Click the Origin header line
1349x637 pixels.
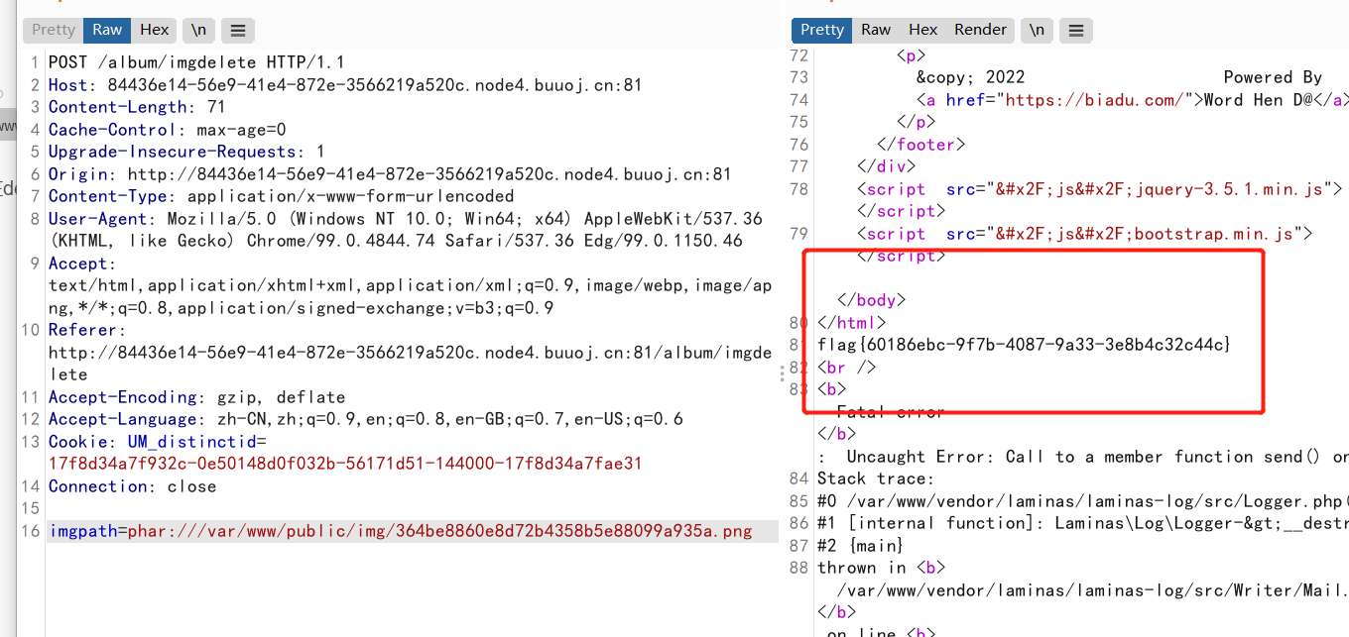click(390, 174)
